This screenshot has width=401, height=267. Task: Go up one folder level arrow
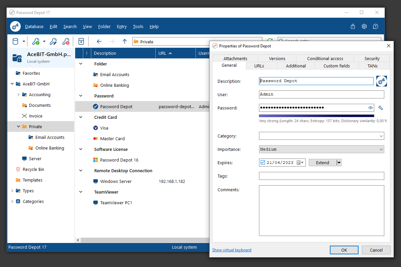click(x=125, y=42)
